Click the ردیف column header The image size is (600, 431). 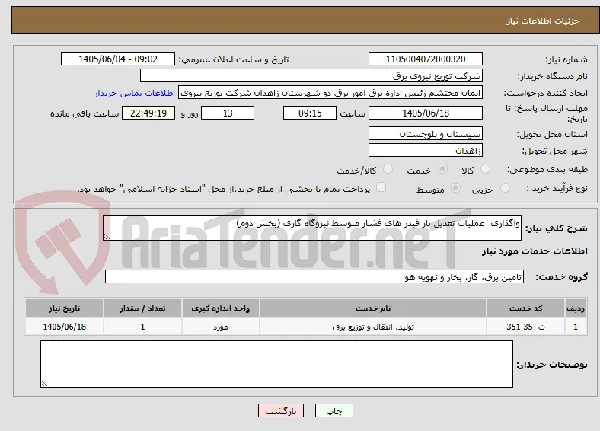coord(576,308)
